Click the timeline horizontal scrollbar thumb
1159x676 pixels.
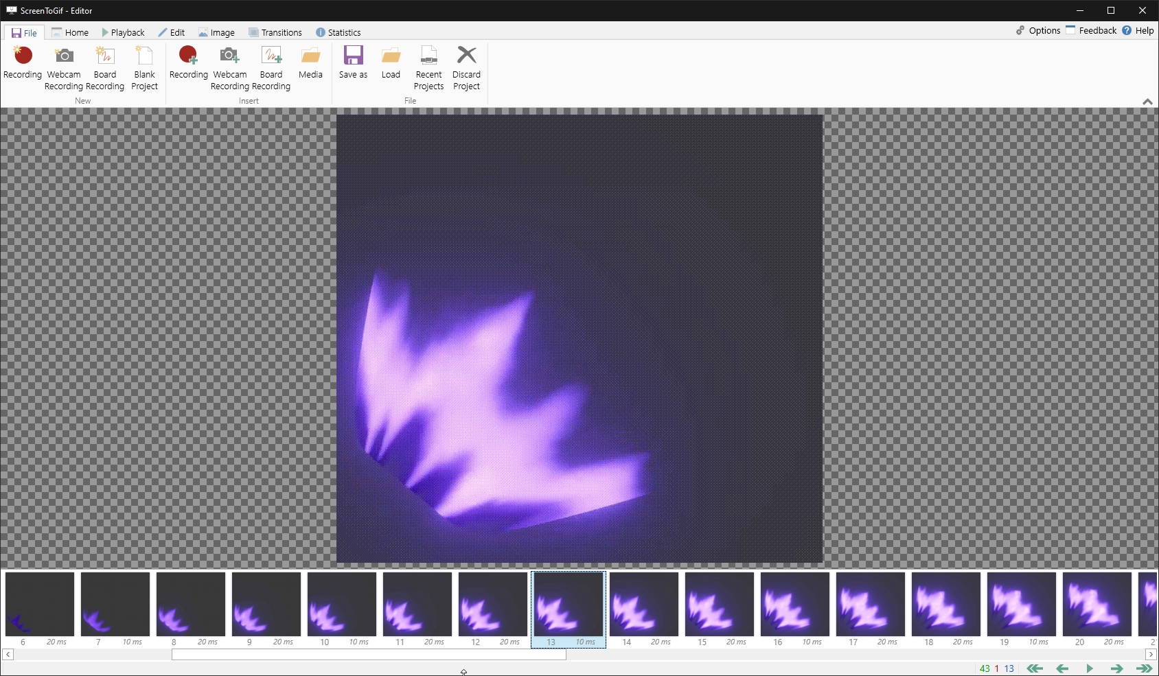[369, 655]
